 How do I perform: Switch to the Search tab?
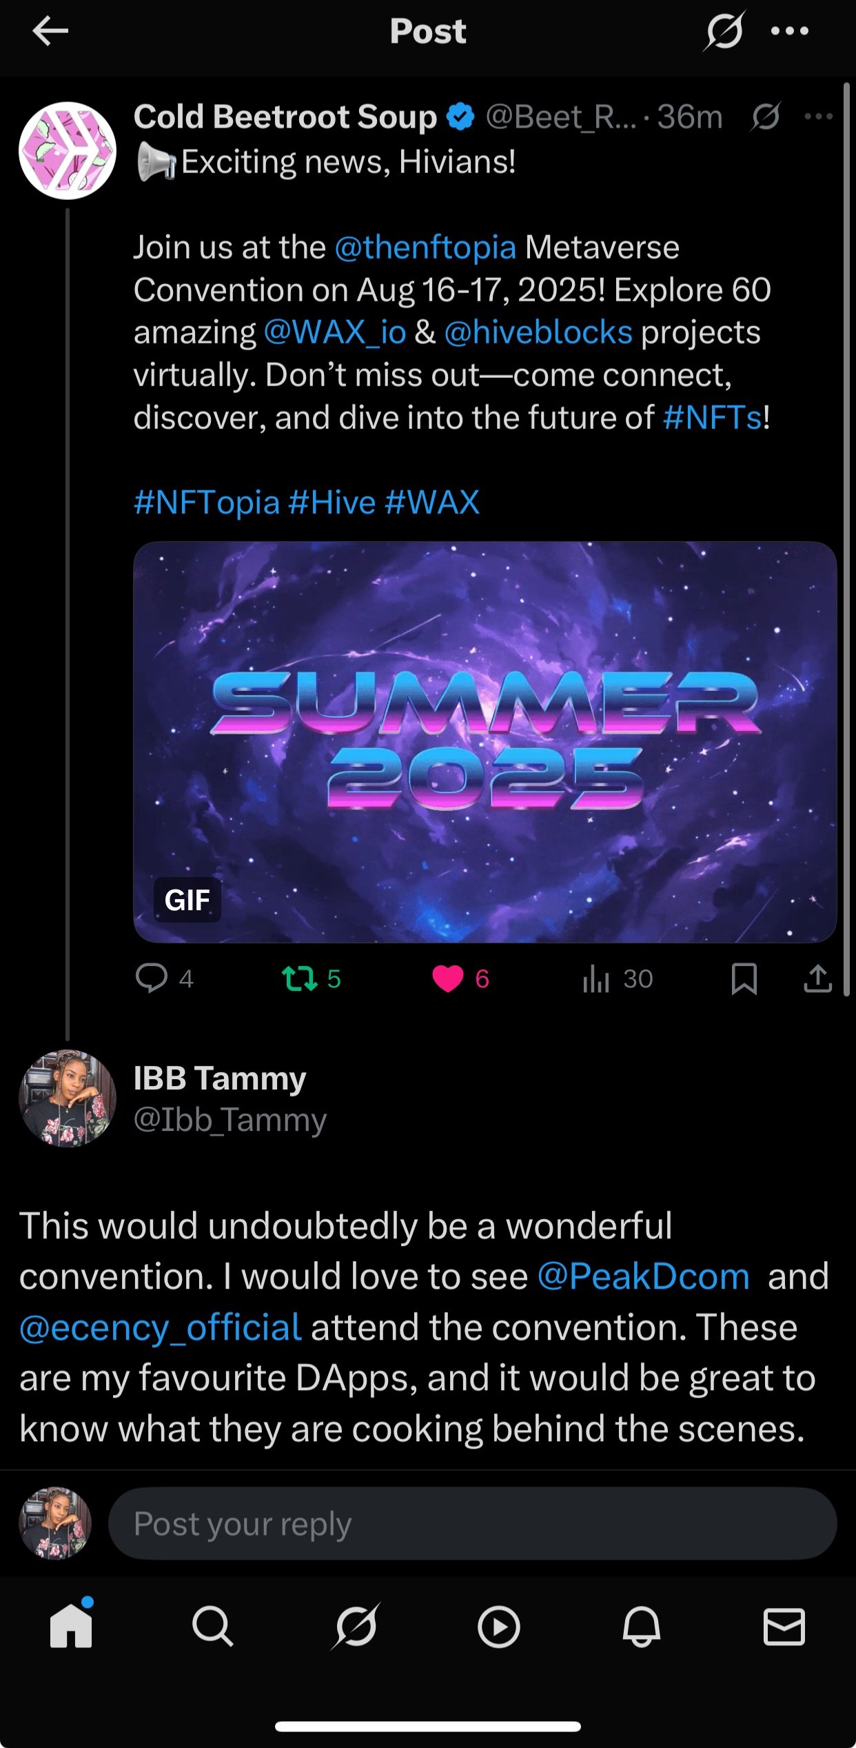[x=213, y=1627]
